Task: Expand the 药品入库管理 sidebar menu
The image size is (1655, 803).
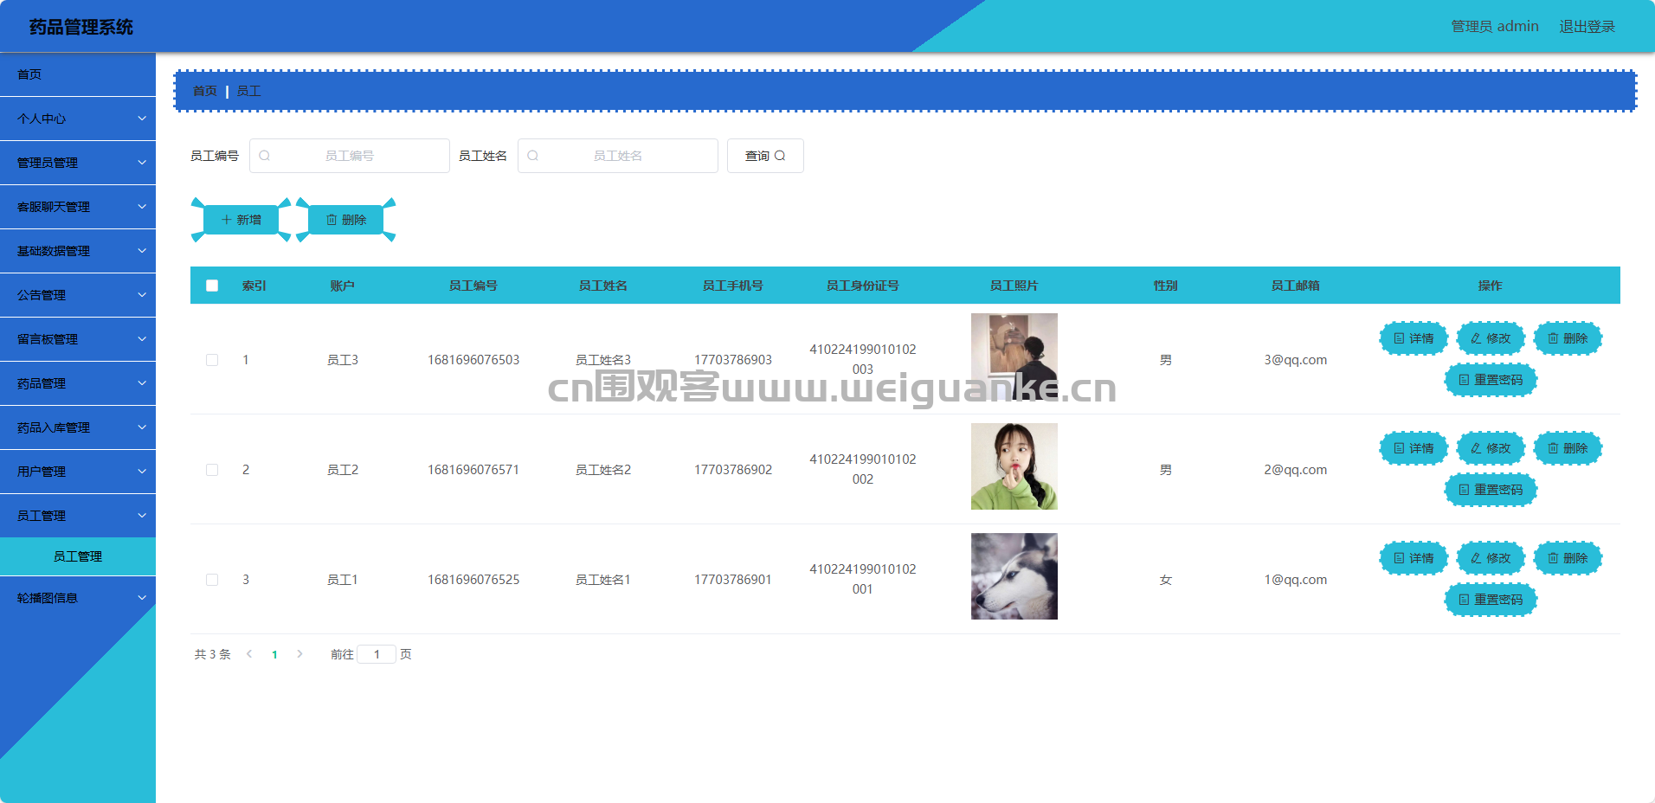Action: click(78, 427)
